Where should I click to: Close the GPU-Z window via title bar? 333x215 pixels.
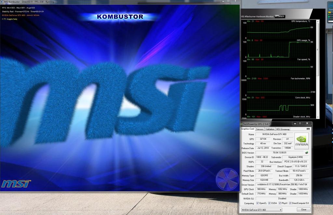[307, 123]
